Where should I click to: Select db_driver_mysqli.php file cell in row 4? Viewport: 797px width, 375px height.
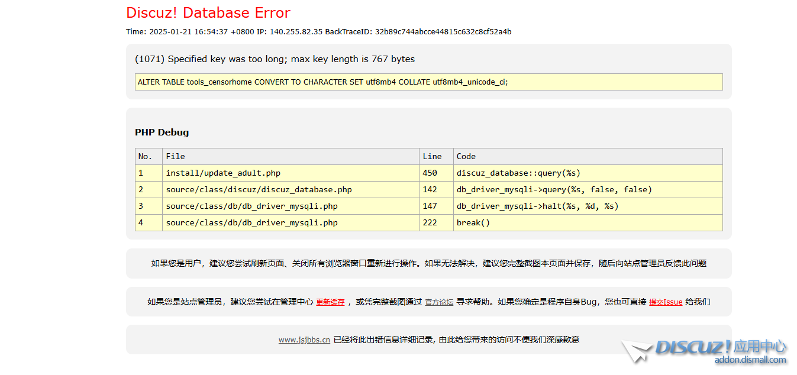point(291,223)
